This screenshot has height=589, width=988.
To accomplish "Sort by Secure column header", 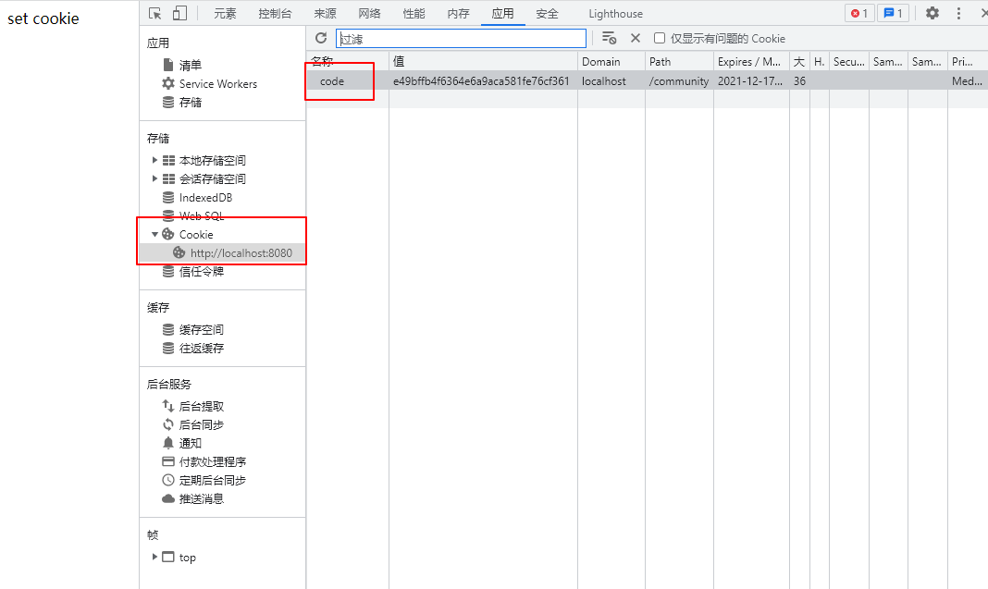I will [848, 62].
